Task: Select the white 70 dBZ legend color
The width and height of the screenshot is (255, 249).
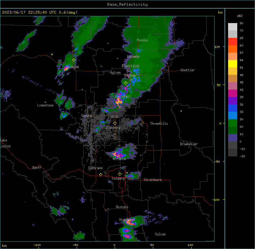Action: point(233,27)
